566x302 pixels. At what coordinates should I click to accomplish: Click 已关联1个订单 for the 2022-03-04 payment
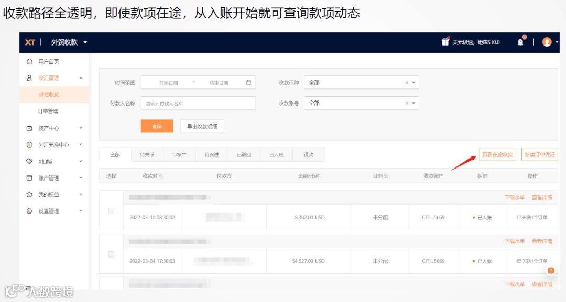(532, 261)
